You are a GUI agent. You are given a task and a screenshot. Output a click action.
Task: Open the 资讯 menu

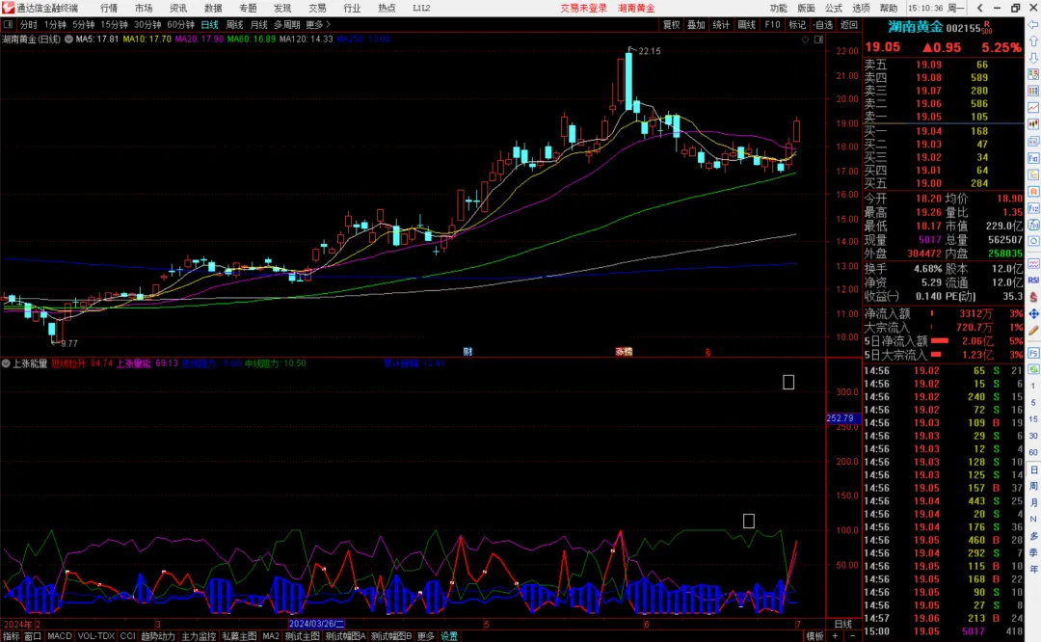[x=178, y=8]
